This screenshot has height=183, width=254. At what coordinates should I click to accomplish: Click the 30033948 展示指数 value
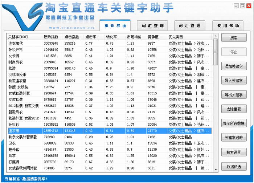point(51,44)
